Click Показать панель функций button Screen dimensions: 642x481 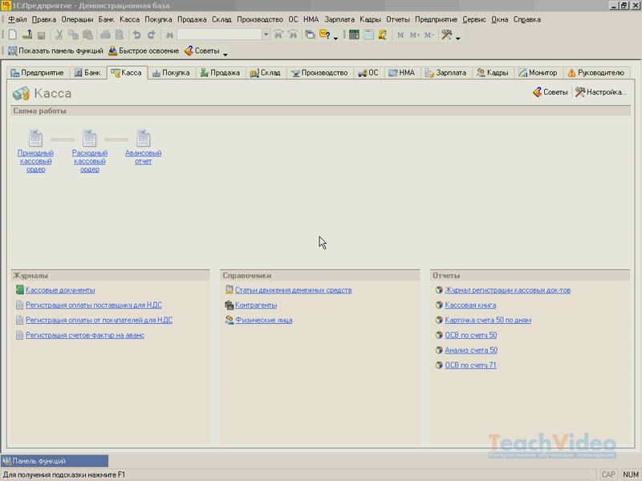click(x=55, y=51)
